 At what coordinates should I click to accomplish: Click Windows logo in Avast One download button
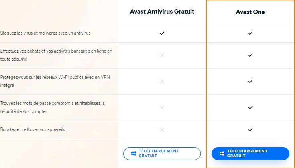click(x=222, y=154)
